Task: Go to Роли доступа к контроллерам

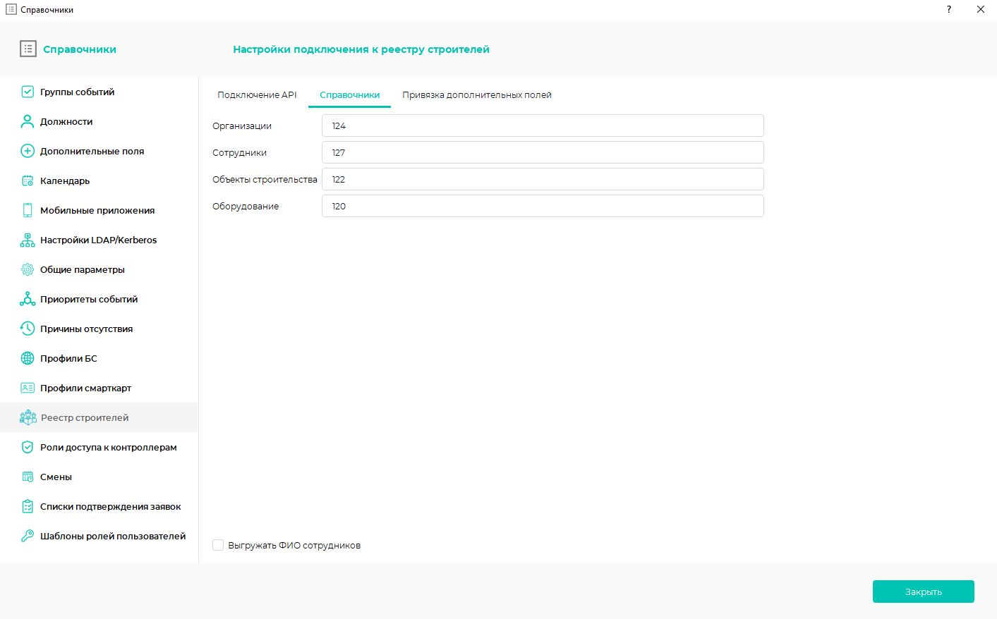Action: (x=108, y=447)
